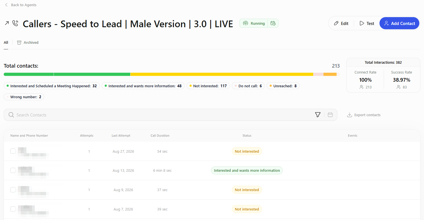Export contacts using the export button
This screenshot has width=424, height=220.
[364, 115]
